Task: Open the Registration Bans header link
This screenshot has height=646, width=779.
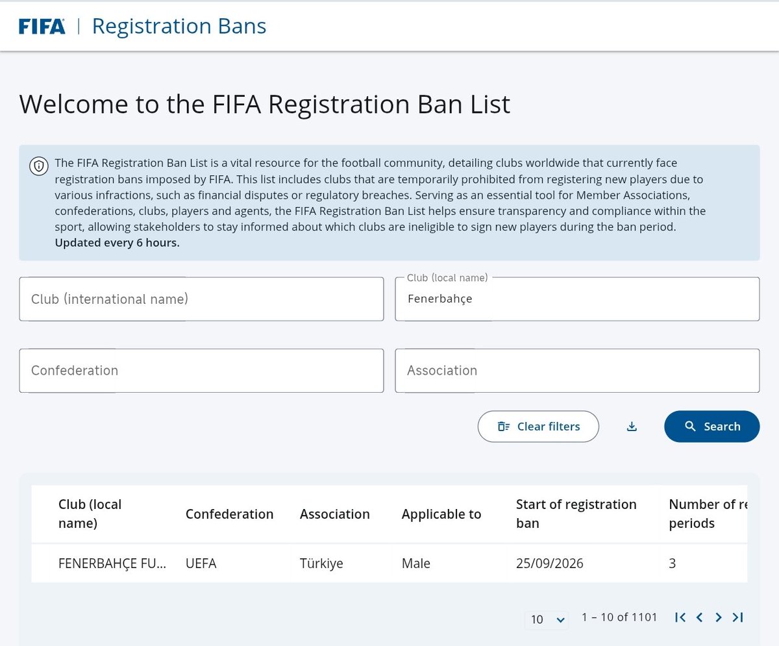Action: click(x=179, y=26)
